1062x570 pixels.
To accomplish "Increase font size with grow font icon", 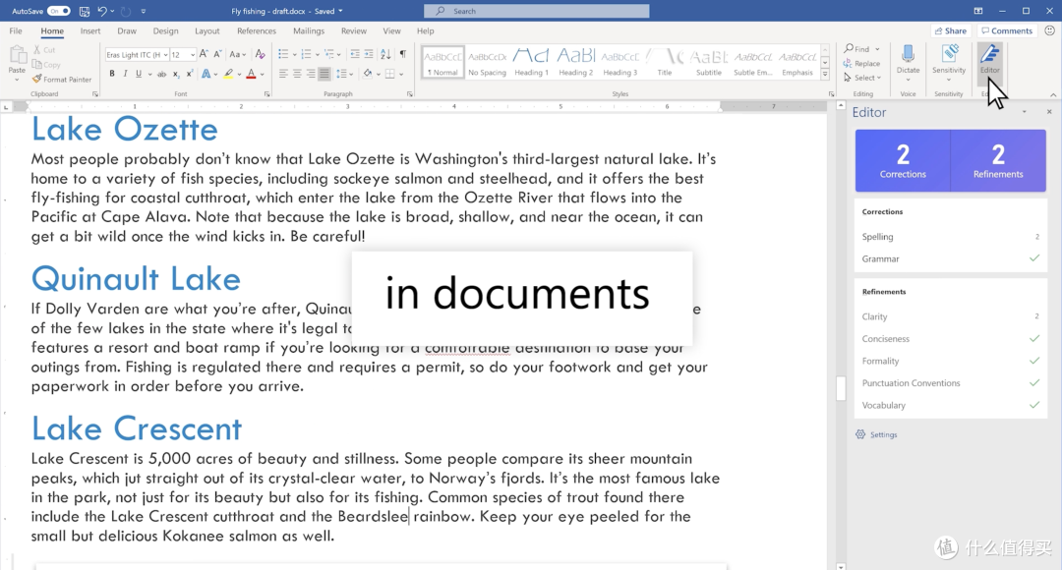I will 204,54.
